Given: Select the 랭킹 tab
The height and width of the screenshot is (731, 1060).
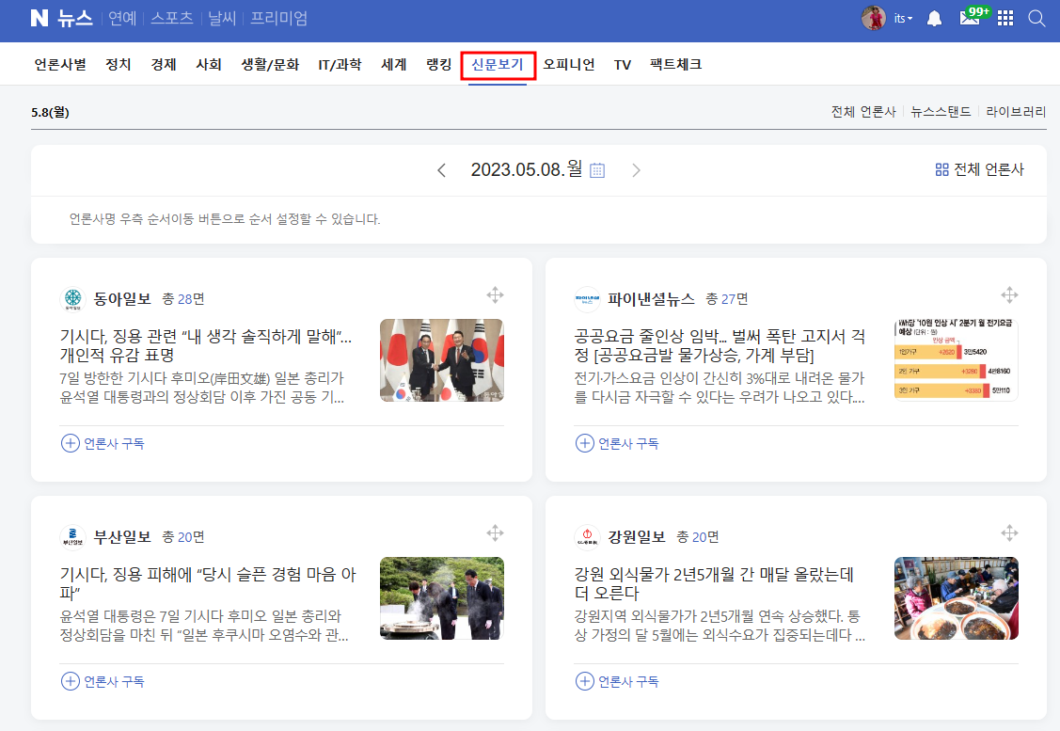Looking at the screenshot, I should (x=438, y=64).
